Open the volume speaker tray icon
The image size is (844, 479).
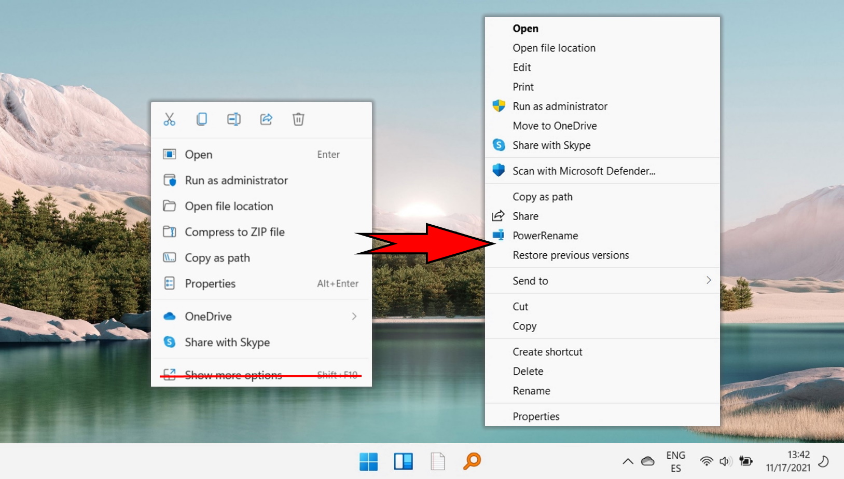coord(725,461)
